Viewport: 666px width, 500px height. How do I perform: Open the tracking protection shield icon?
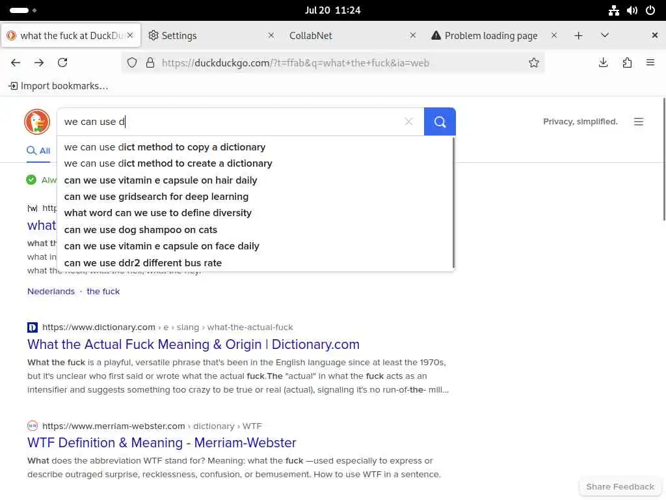click(x=132, y=63)
